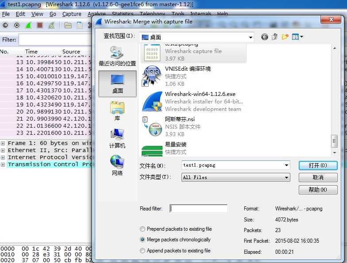This screenshot has width=347, height=263.
Task: Click the Read filter input field
Action: coord(198,209)
